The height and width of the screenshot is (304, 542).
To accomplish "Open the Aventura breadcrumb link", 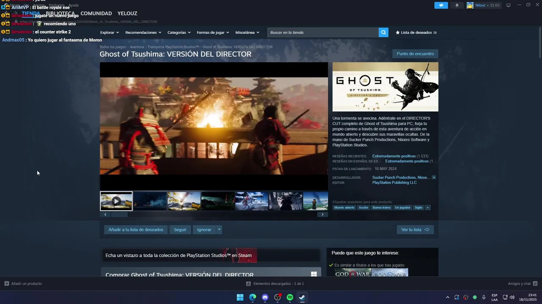I will pos(137,47).
